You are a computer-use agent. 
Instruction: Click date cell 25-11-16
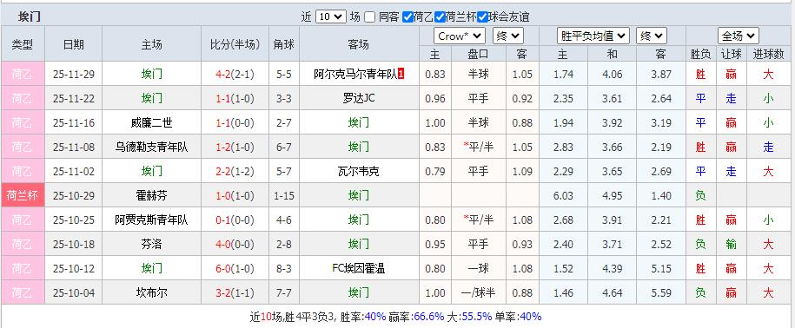74,123
